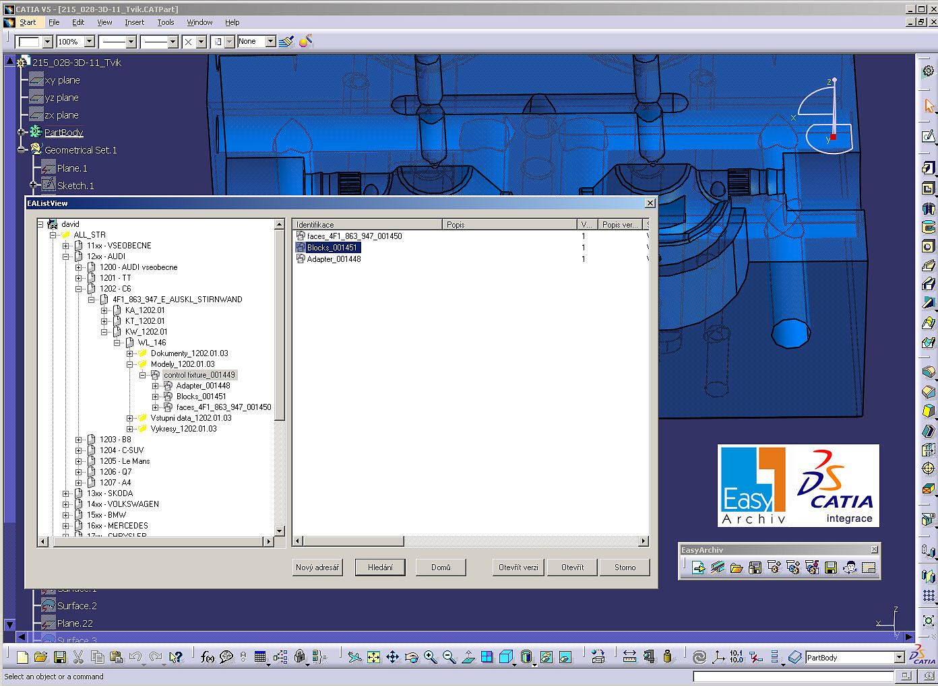This screenshot has height=686, width=938.
Task: Select the Pan arrows tool
Action: [x=392, y=657]
